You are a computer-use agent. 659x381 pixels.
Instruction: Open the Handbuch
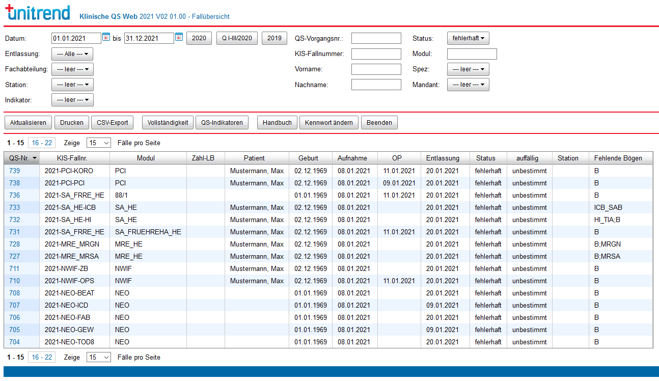tap(277, 123)
